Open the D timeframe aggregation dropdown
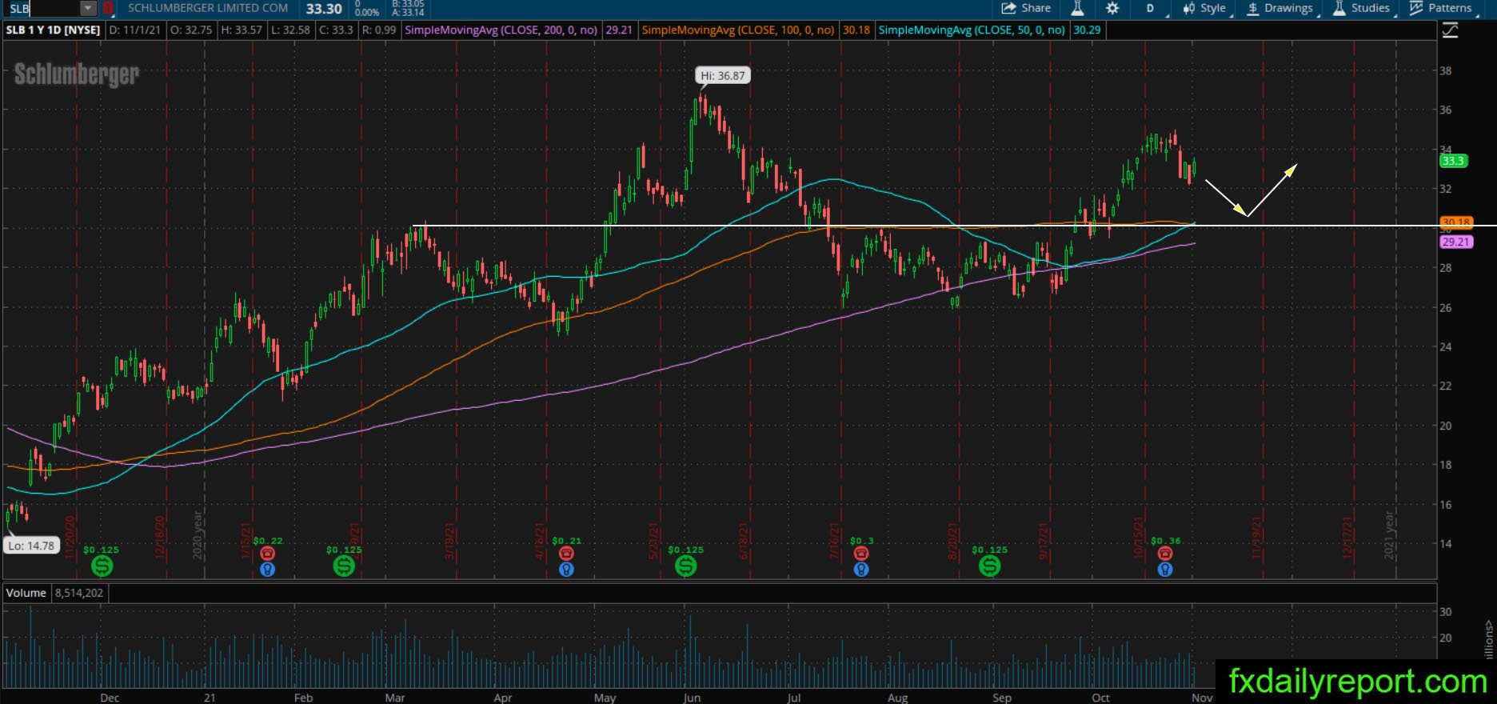 [1152, 9]
